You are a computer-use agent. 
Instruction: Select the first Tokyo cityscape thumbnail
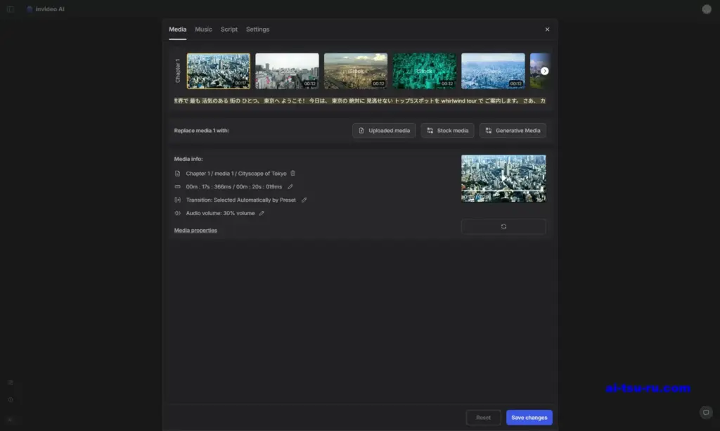(x=219, y=71)
